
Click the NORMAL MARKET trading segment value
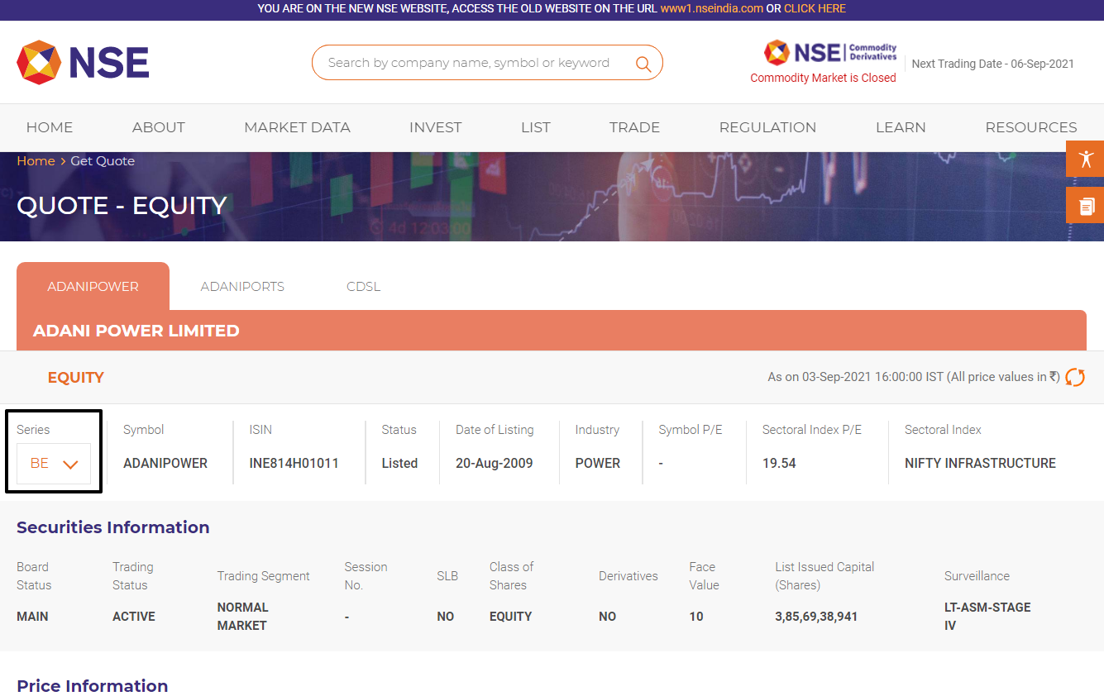[x=243, y=616]
